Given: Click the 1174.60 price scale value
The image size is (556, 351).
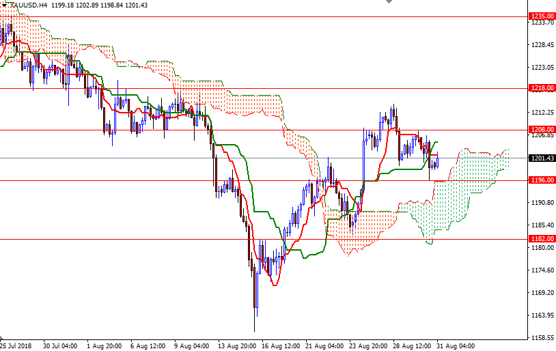Looking at the screenshot, I should click(541, 270).
